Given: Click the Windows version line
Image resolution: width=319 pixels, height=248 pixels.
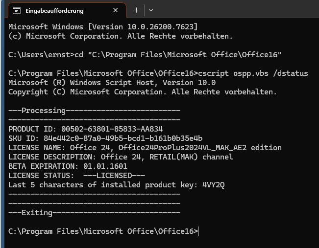Looking at the screenshot, I should coord(103,27).
